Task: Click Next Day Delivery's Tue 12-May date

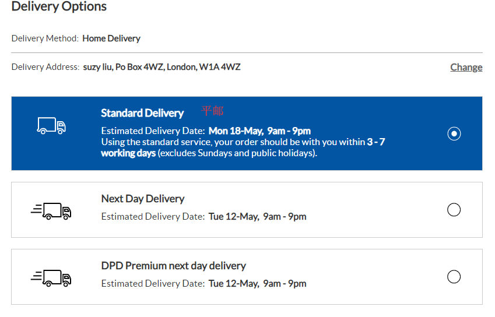Action: pyautogui.click(x=257, y=217)
